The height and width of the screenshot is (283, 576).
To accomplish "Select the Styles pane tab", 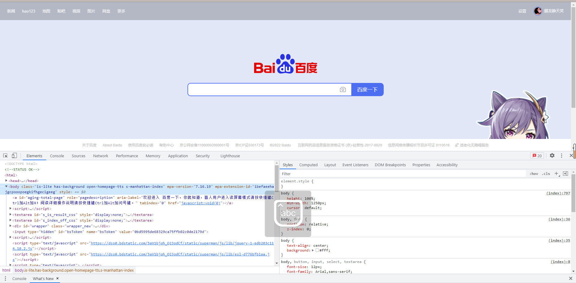I will coord(288,165).
